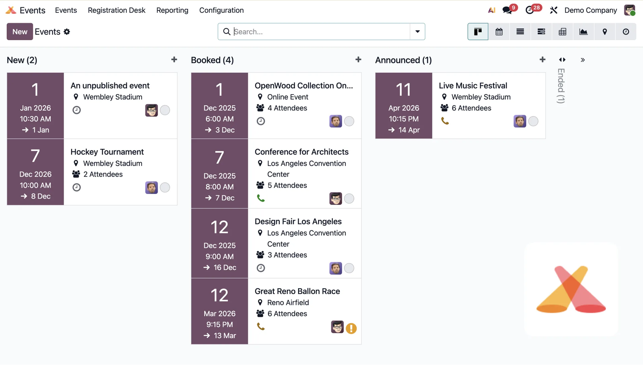Toggle status bubble on Conference for Architects

click(x=349, y=199)
